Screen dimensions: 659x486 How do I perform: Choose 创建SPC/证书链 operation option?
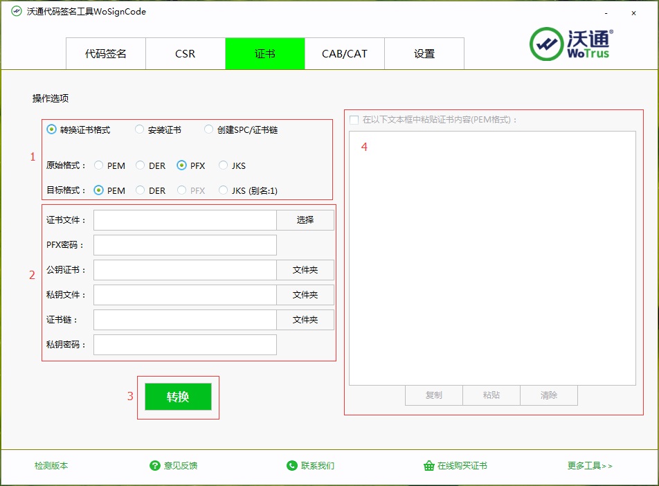pos(209,129)
